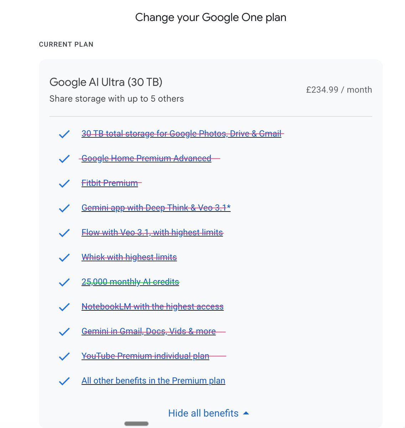Click checkmark next to NotebookLM highest access
The width and height of the screenshot is (405, 428).
[x=64, y=307]
